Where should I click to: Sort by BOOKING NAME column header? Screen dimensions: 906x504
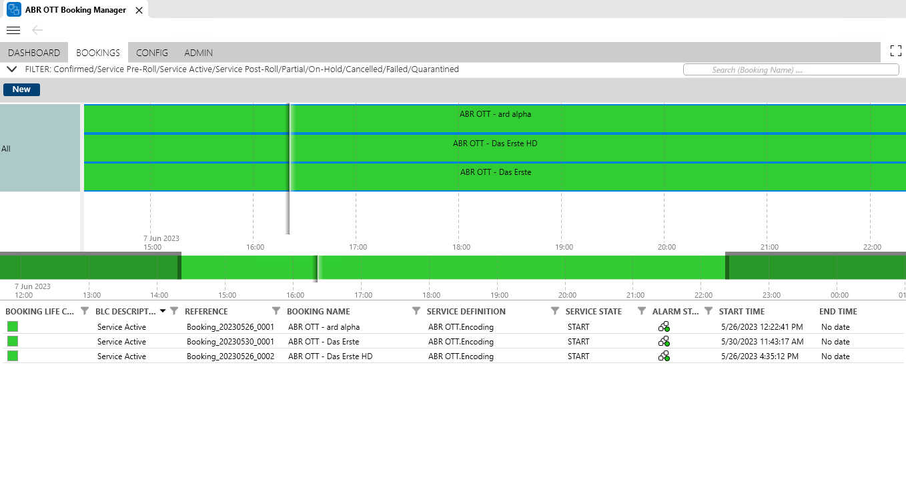tap(318, 311)
